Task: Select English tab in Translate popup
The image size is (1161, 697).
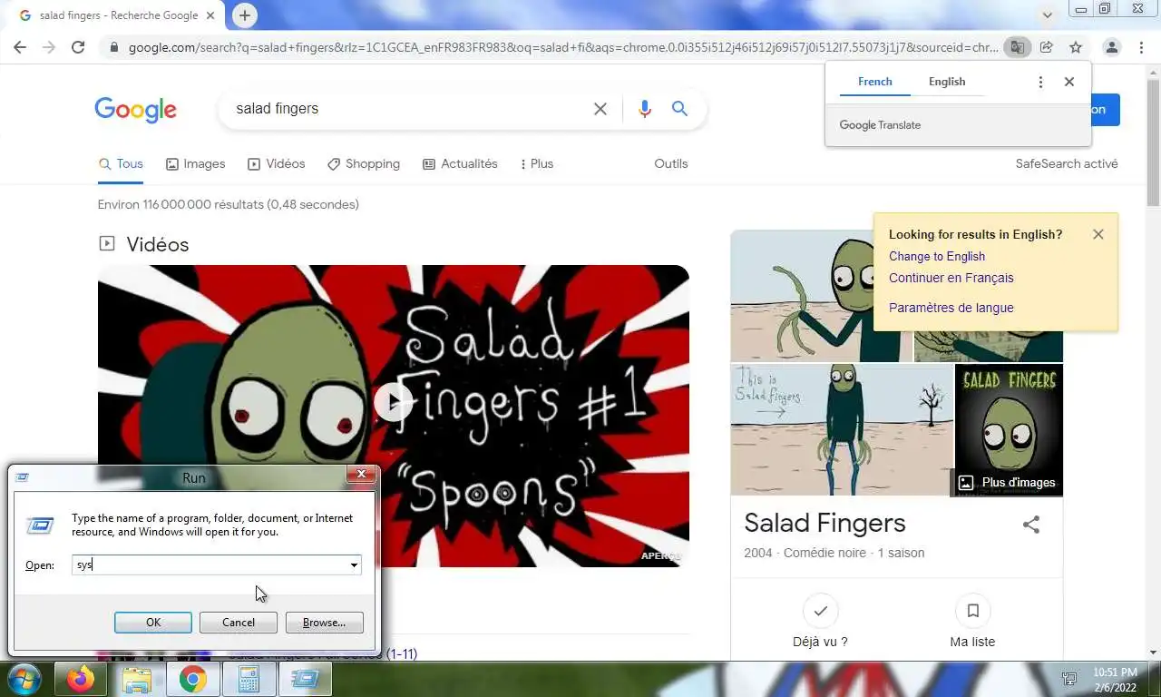Action: (x=947, y=82)
